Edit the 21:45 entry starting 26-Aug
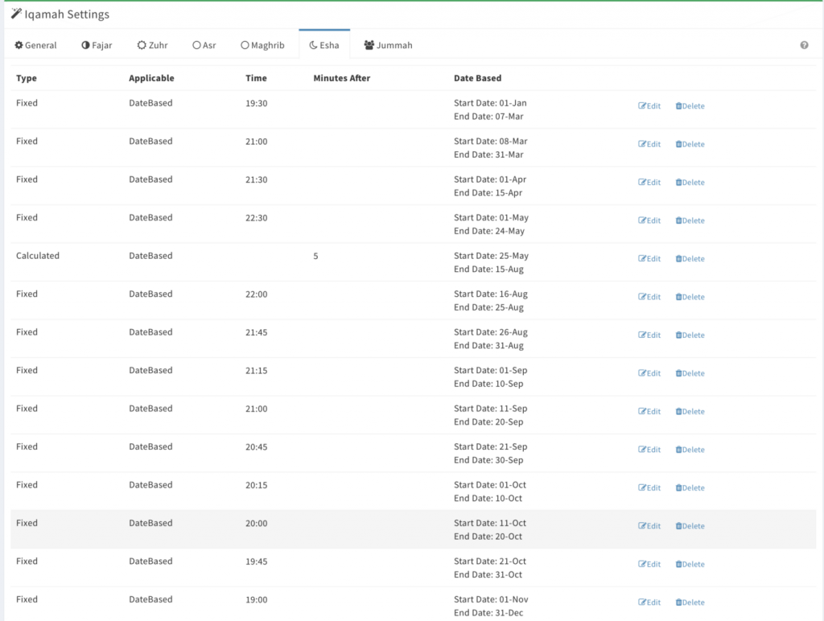824x621 pixels. click(x=649, y=335)
